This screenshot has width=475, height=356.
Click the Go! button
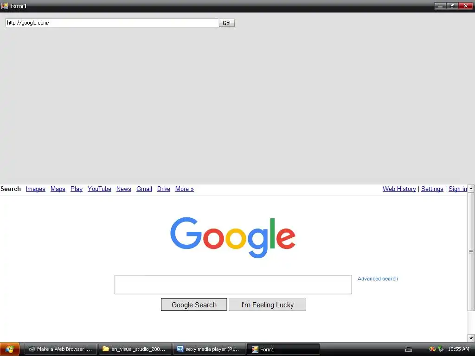click(x=226, y=23)
